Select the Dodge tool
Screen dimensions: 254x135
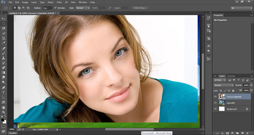tap(4, 82)
